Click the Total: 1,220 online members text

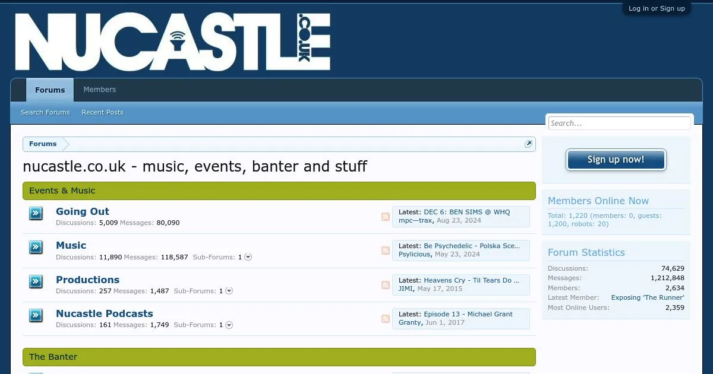pyautogui.click(x=605, y=220)
